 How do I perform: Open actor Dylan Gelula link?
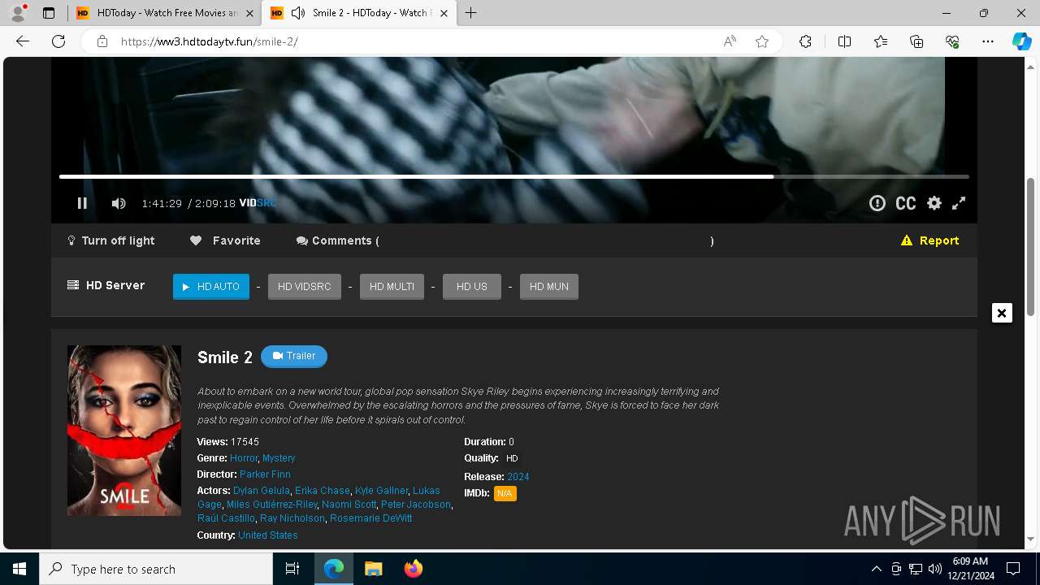[262, 491]
